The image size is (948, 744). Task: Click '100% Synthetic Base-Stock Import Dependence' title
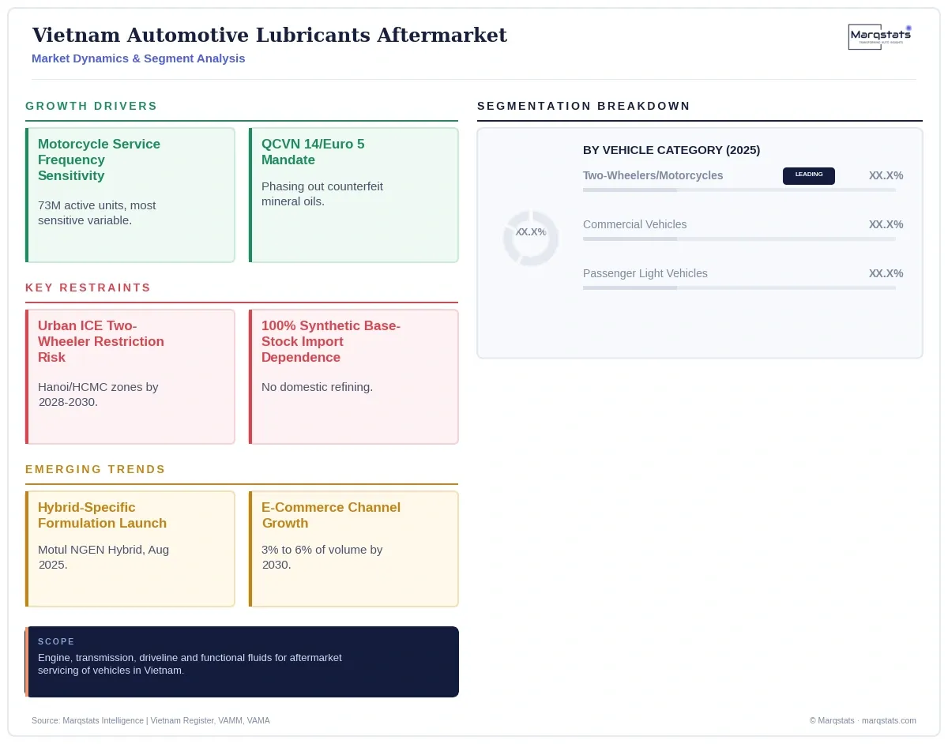[x=331, y=341]
